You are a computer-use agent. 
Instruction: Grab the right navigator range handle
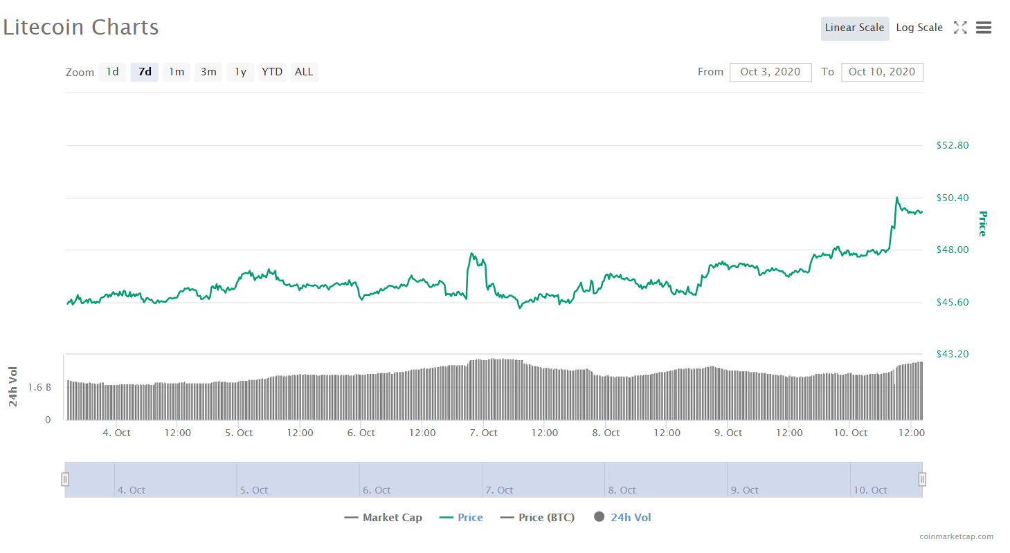[922, 479]
